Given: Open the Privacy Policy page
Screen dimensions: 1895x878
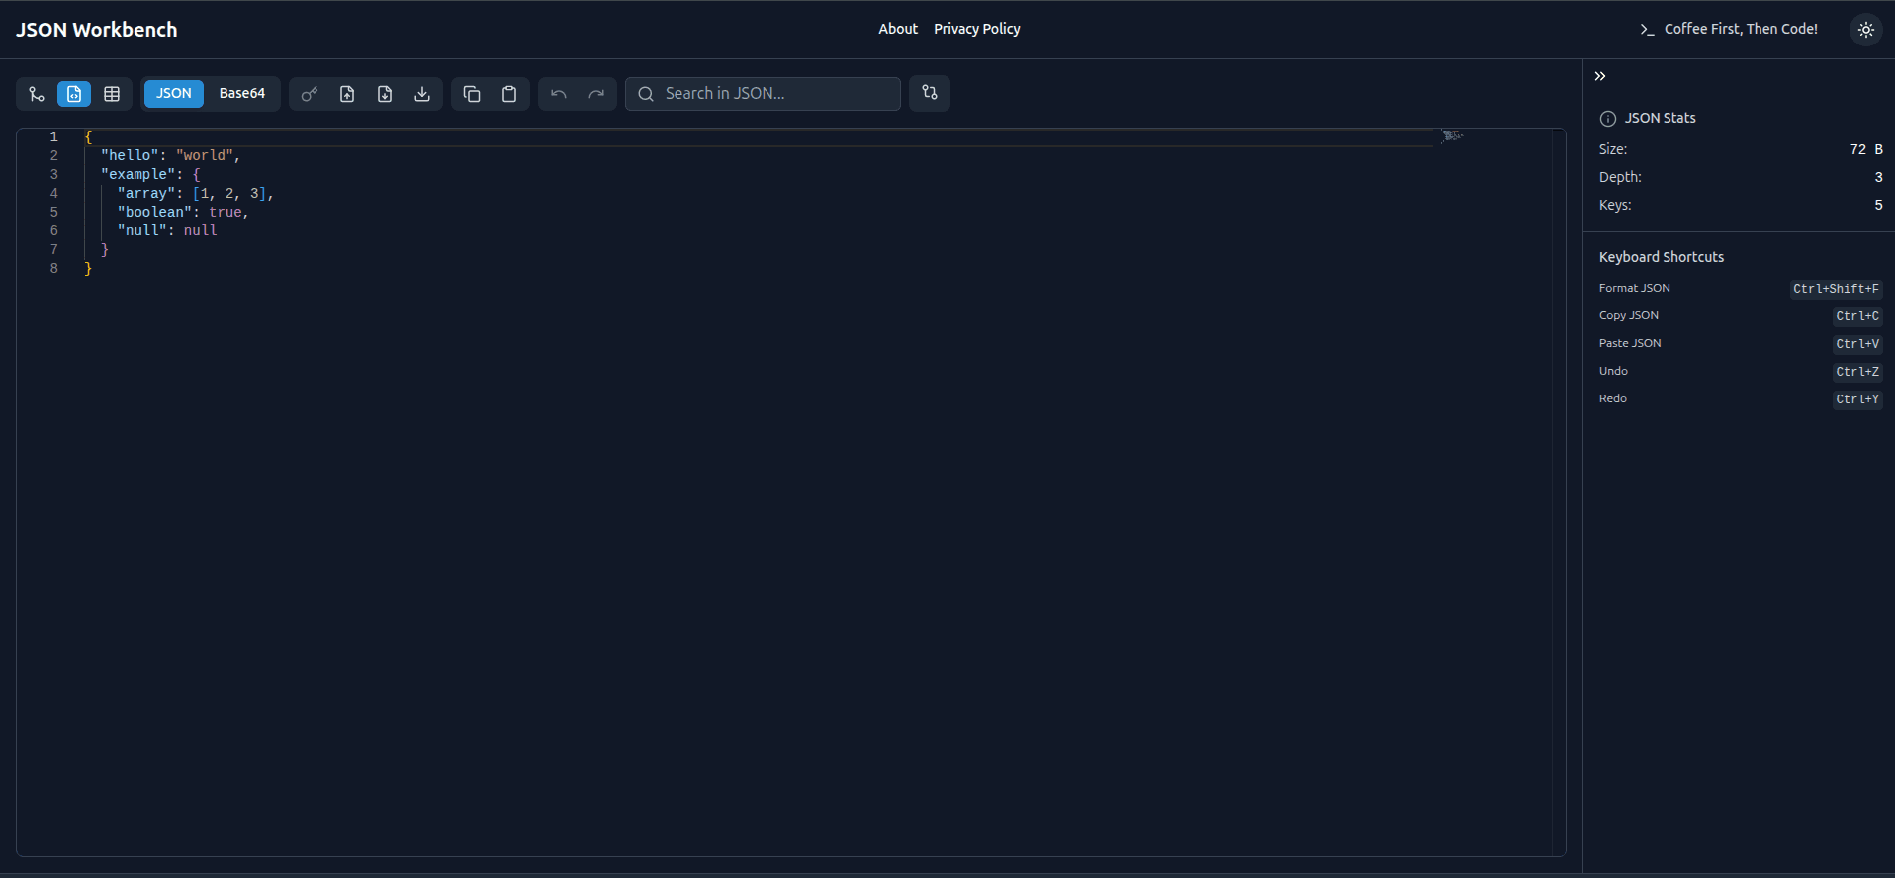Looking at the screenshot, I should pyautogui.click(x=976, y=29).
